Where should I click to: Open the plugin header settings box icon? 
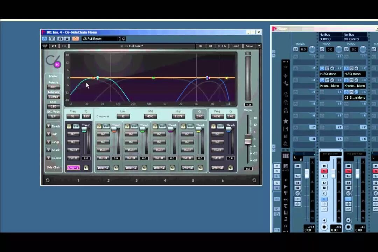(x=52, y=38)
